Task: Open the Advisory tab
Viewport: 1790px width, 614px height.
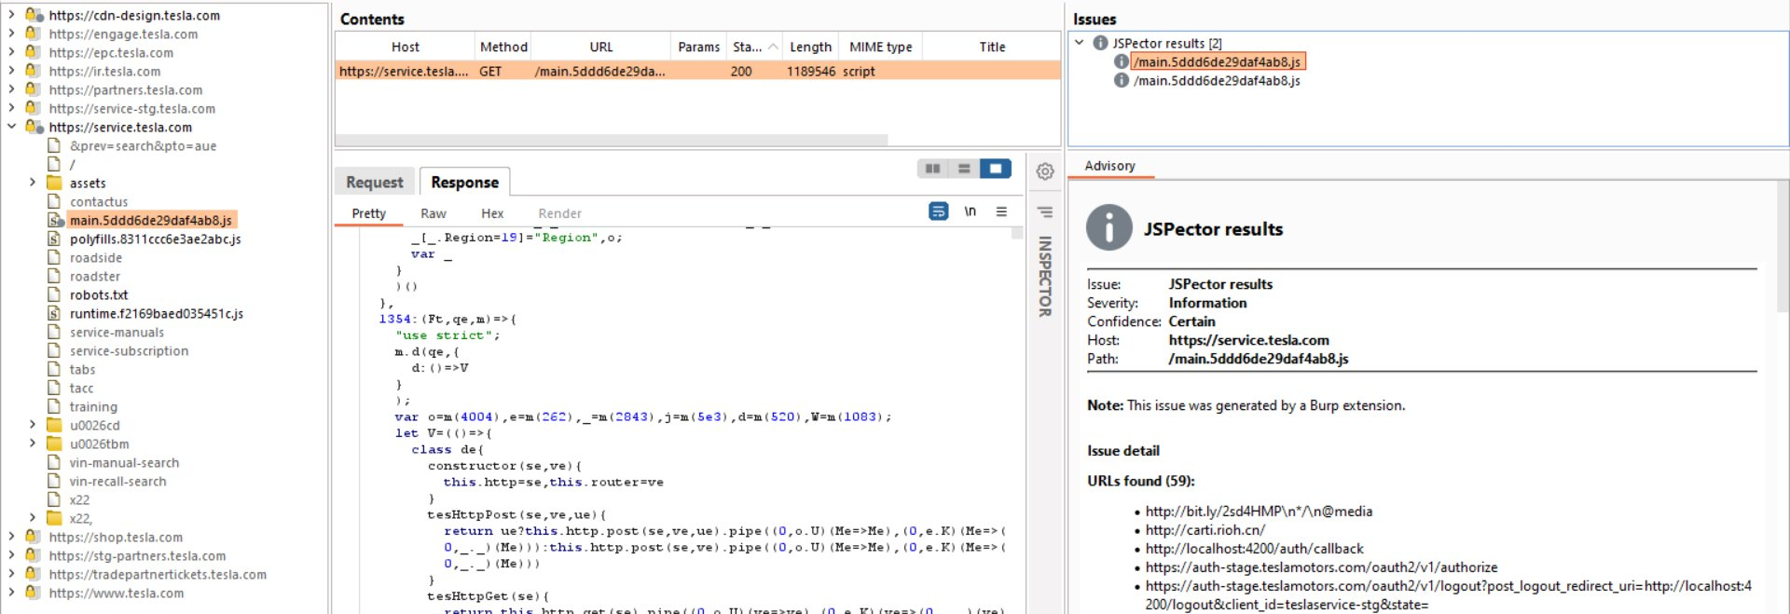Action: pyautogui.click(x=1109, y=166)
